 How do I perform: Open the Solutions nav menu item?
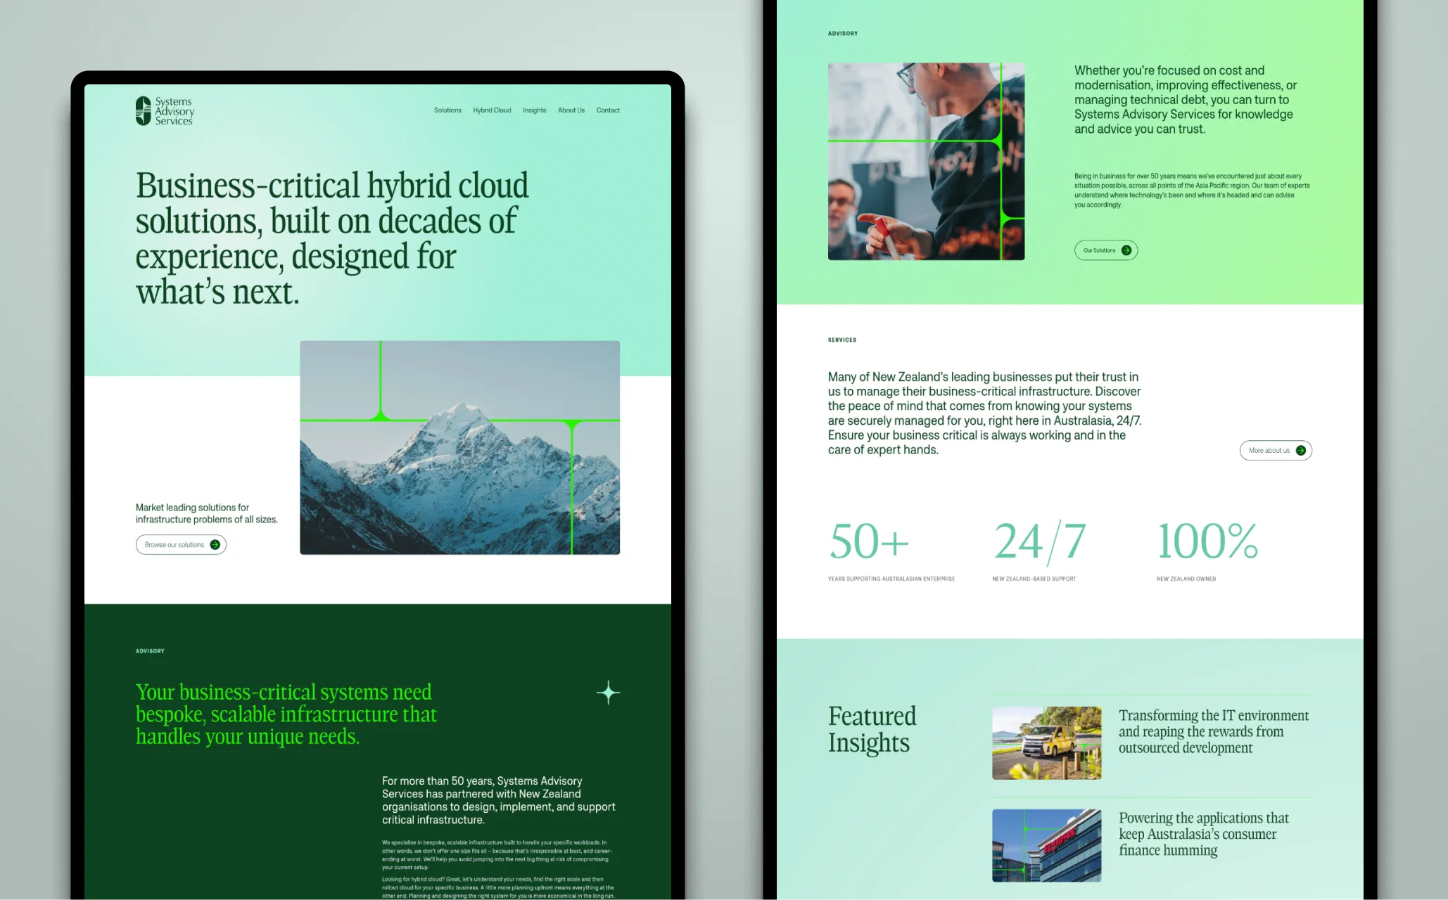447,110
